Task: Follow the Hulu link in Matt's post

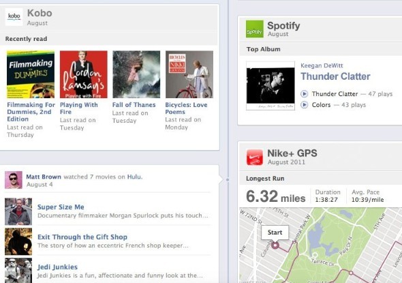Action: [134, 177]
